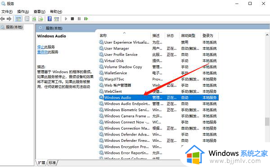Viewport: 270px width, 167px height.
Task: Start service with the play button
Action: pyautogui.click(x=66, y=19)
